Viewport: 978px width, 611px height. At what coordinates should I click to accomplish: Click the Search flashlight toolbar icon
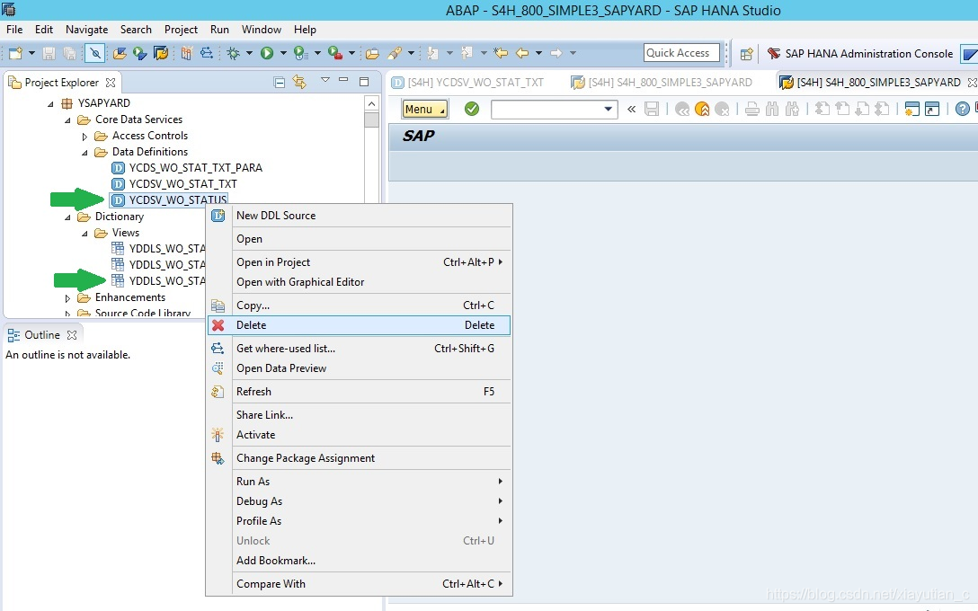pyautogui.click(x=395, y=54)
